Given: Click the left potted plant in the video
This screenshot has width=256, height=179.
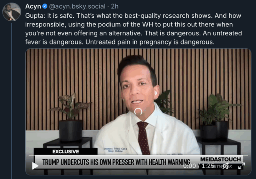Looking at the screenshot, I should click(x=70, y=116).
